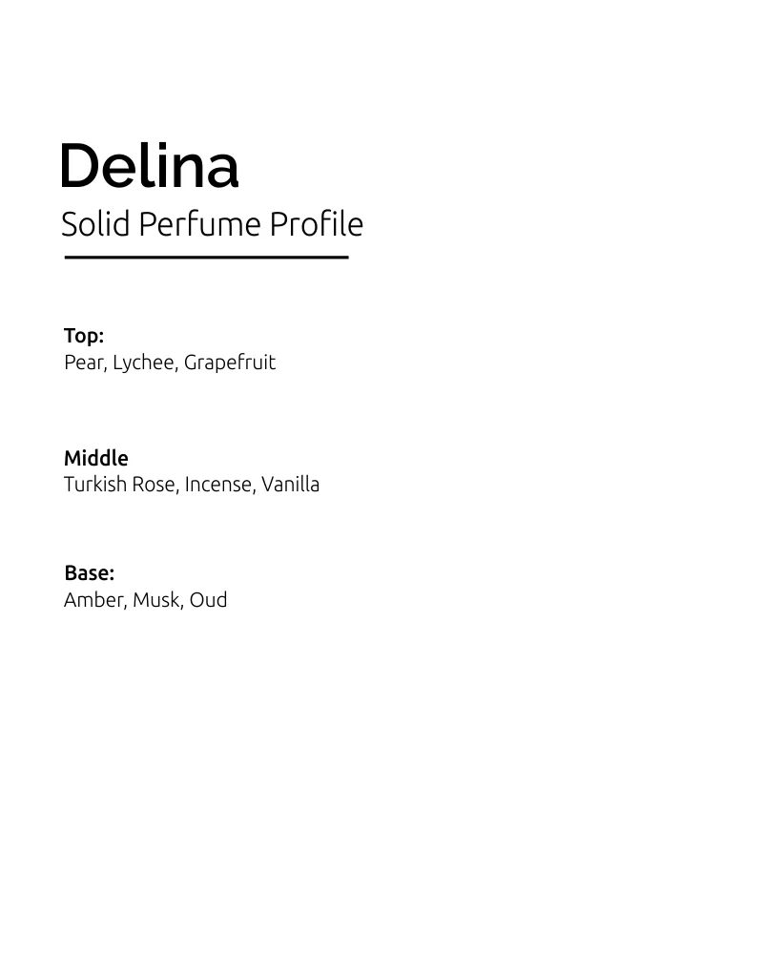
Task: Click the Base: section label
Action: pyautogui.click(x=89, y=573)
